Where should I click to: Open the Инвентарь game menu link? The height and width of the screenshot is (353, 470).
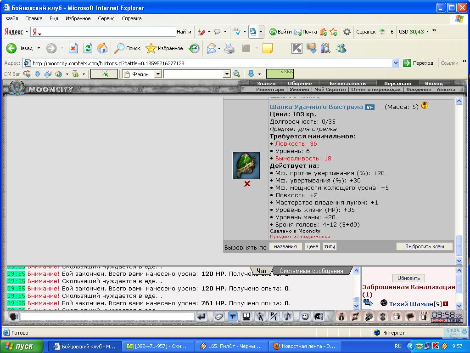[x=270, y=90]
